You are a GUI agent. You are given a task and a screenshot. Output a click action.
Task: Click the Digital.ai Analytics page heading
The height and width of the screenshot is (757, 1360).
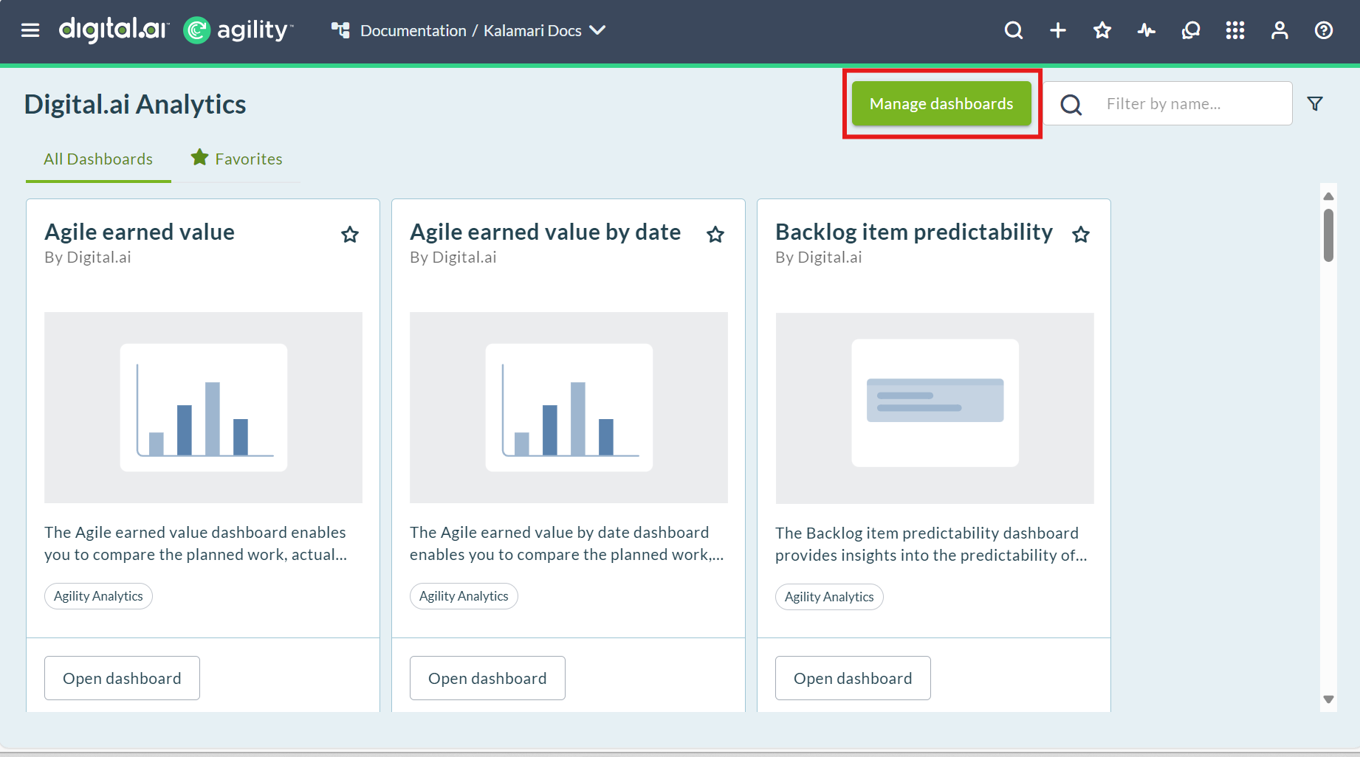pos(135,104)
